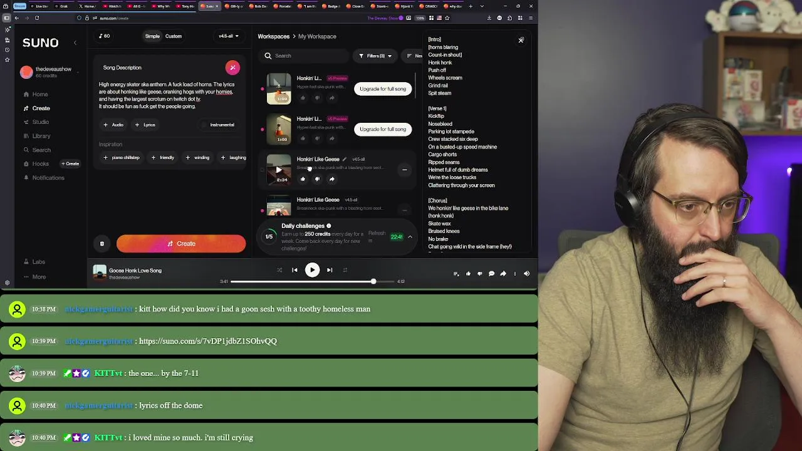Viewport: 802px width, 451px height.
Task: Add Lyrics to the song
Action: click(x=145, y=125)
